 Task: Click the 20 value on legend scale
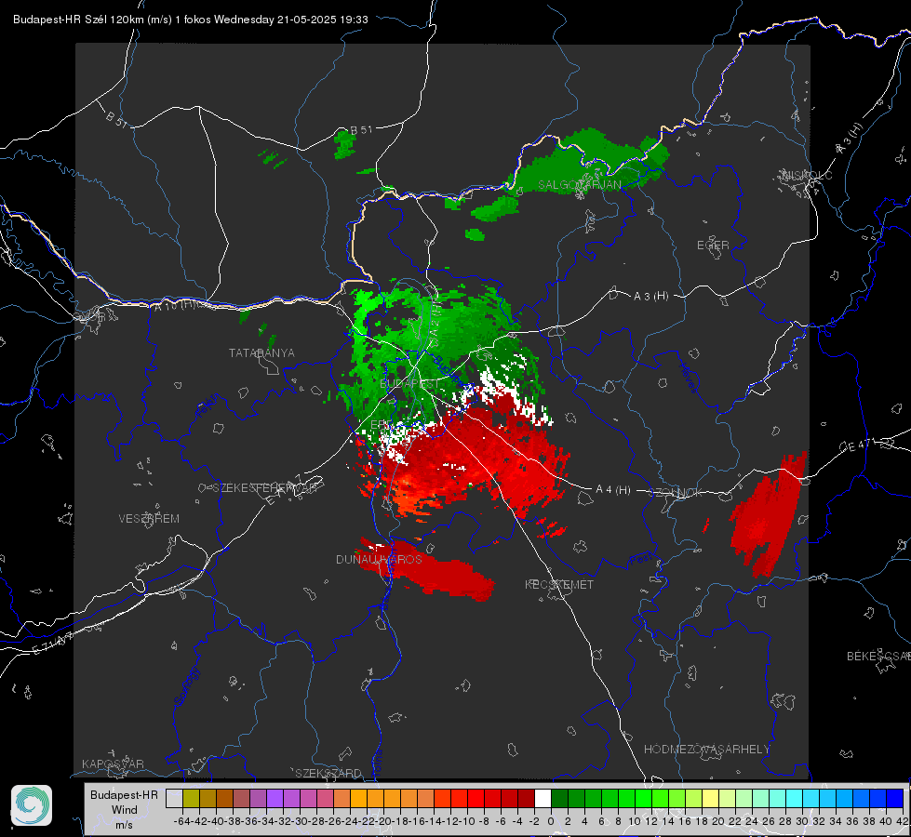(718, 821)
